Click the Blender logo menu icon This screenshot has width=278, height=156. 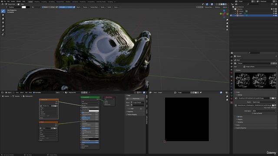click(x=2, y=1)
